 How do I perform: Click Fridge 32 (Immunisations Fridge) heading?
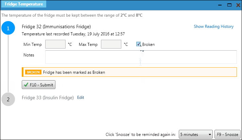click(x=56, y=27)
